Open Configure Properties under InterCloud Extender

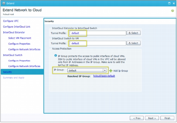point(19,44)
